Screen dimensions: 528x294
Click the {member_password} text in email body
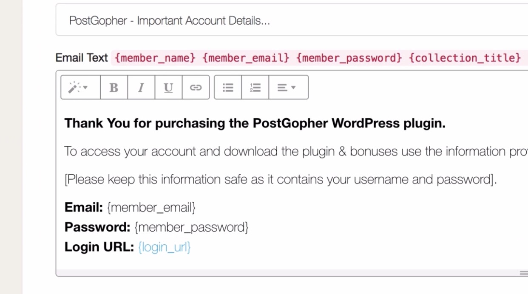[191, 227]
